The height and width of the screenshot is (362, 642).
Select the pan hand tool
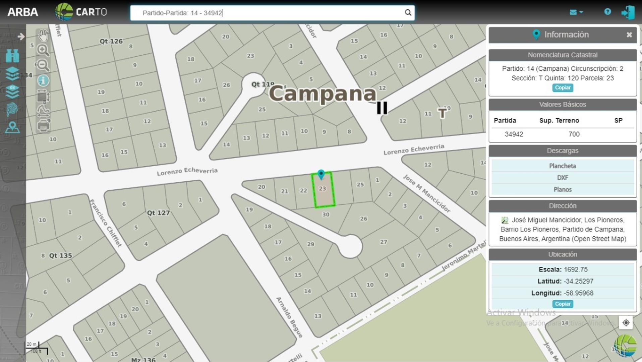pyautogui.click(x=43, y=35)
